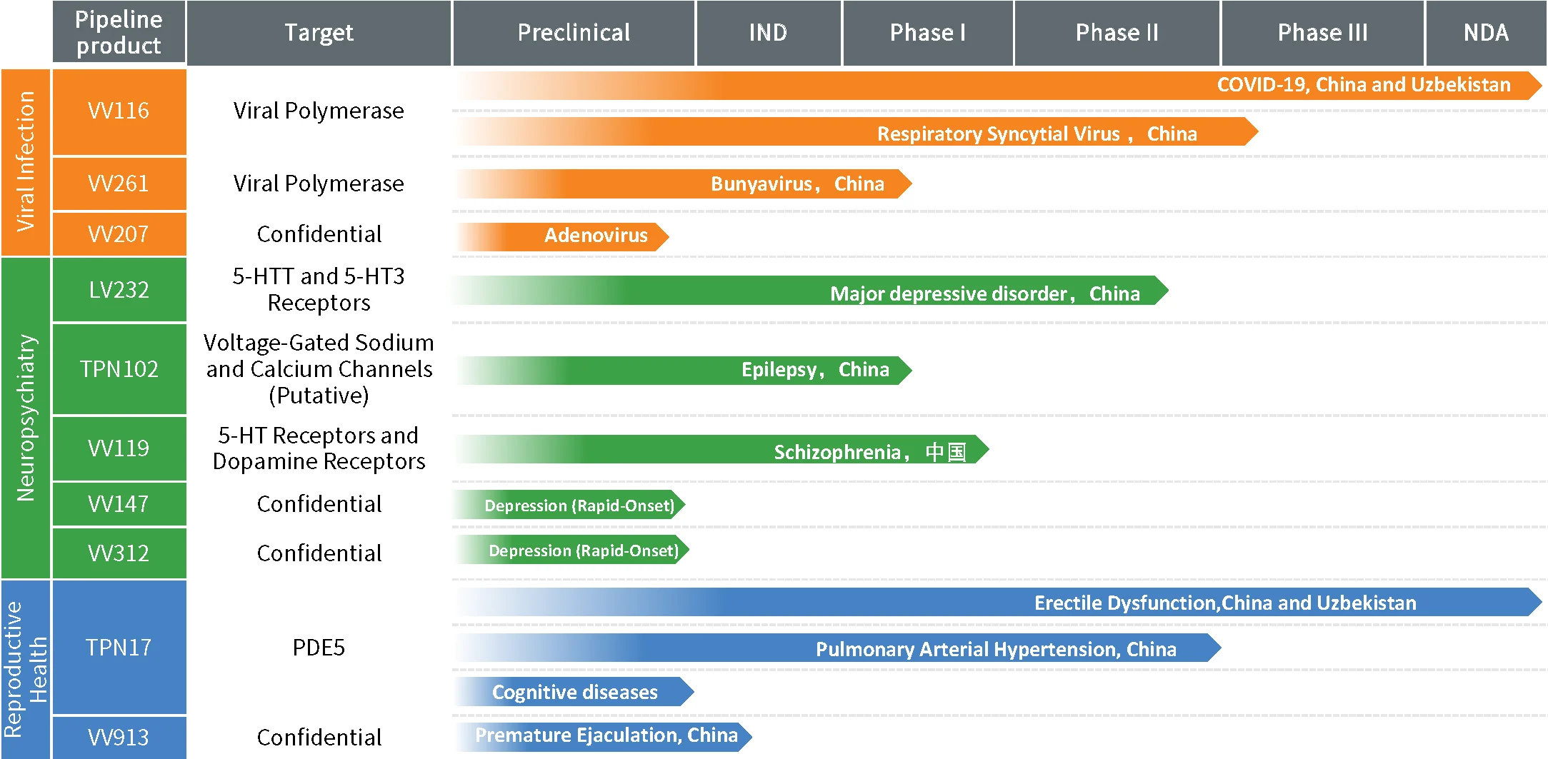Select the Preclinical column header
Image resolution: width=1548 pixels, height=759 pixels.
tap(574, 33)
